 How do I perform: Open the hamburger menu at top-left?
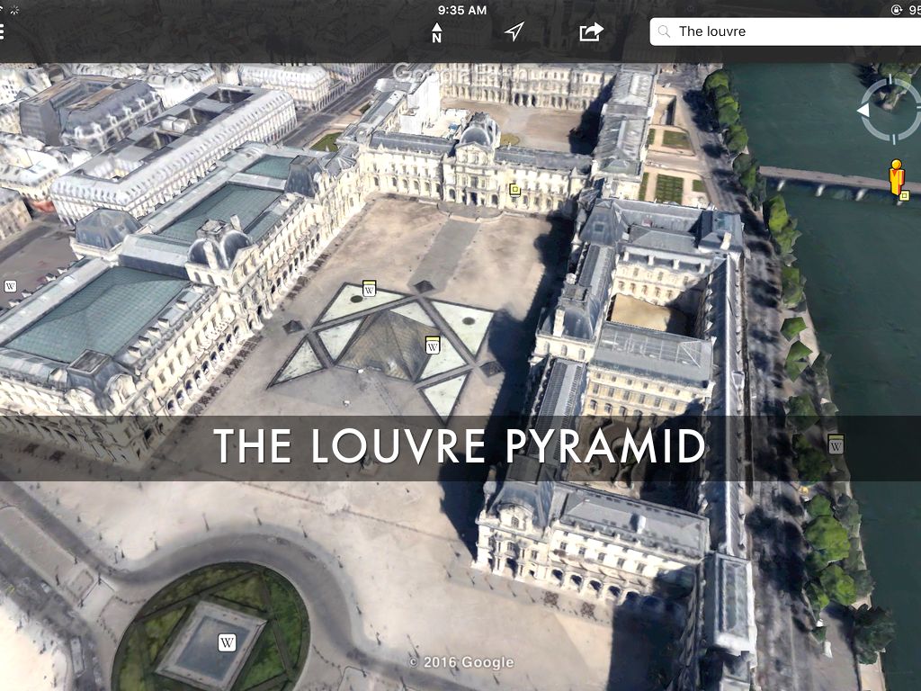point(3,32)
